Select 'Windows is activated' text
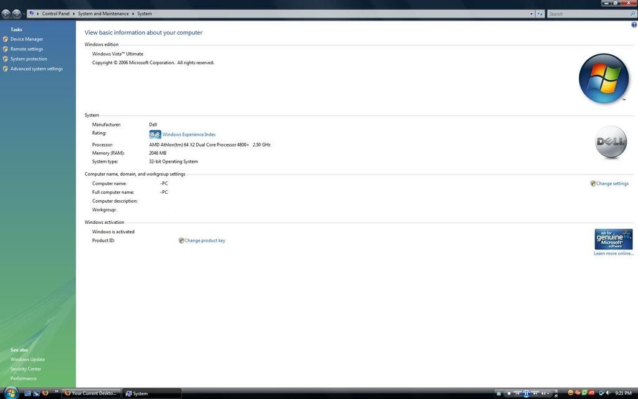 click(x=113, y=232)
